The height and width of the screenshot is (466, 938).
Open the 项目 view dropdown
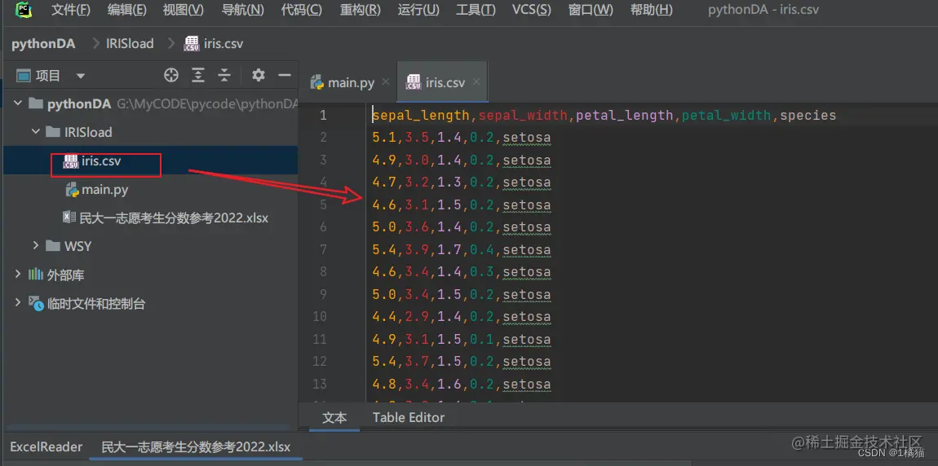pyautogui.click(x=81, y=76)
